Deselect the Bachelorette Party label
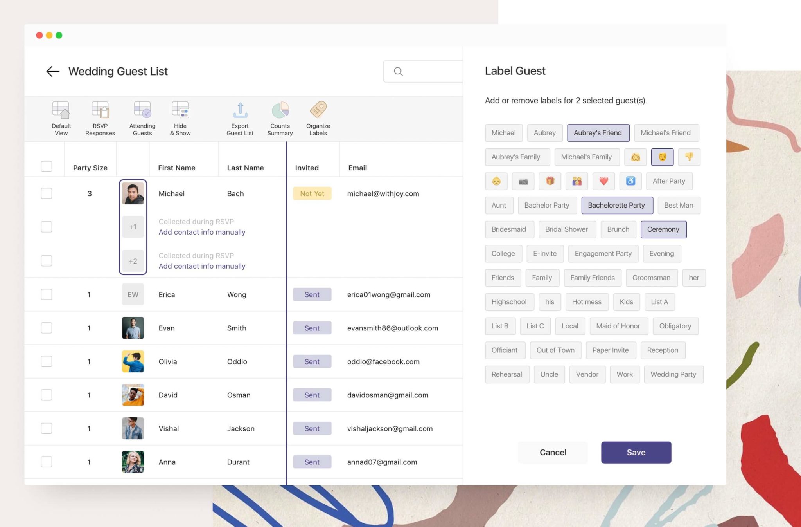 [617, 205]
